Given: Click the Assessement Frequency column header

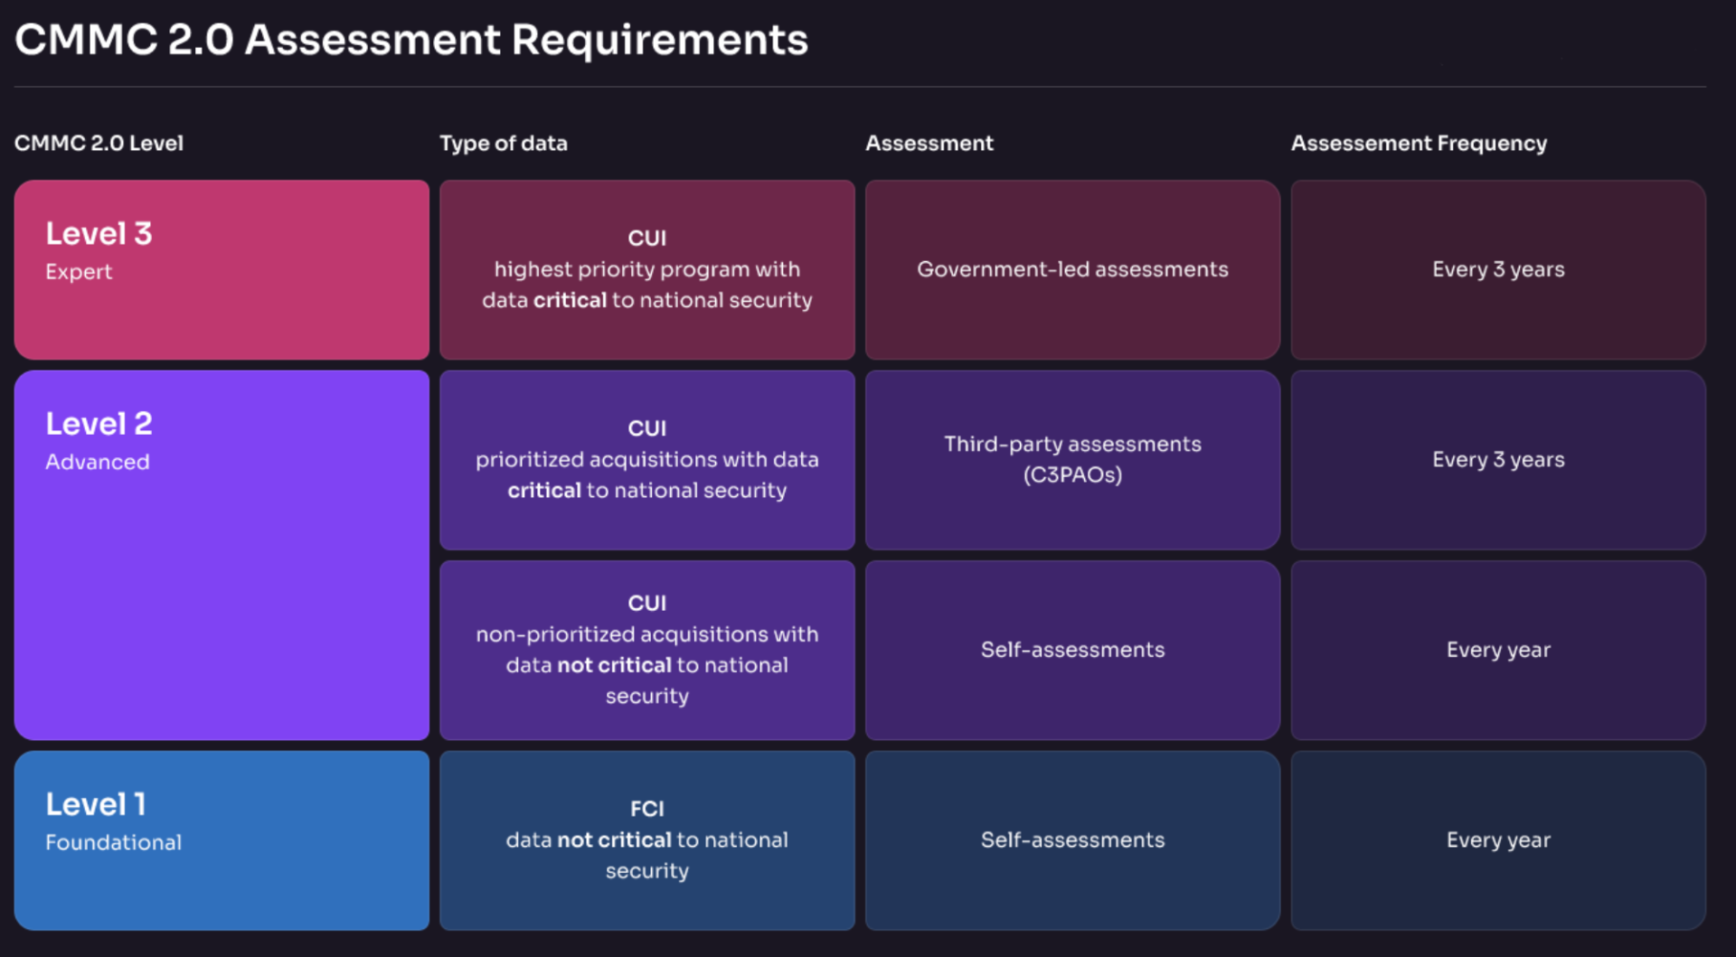Looking at the screenshot, I should tap(1419, 143).
